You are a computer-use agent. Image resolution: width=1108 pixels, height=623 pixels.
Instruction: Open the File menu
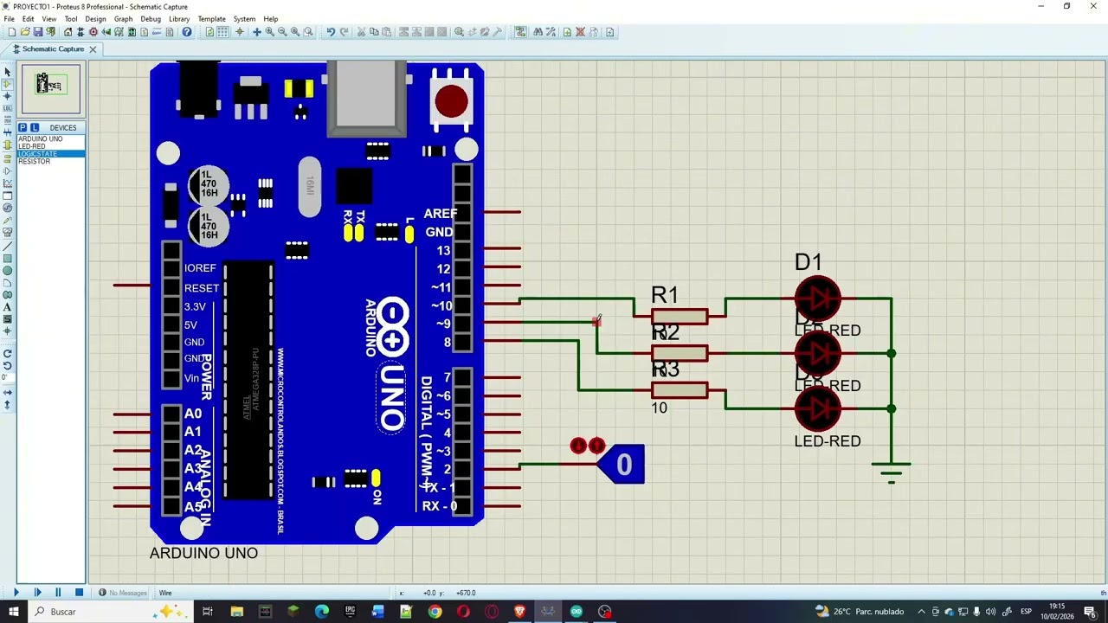point(9,19)
